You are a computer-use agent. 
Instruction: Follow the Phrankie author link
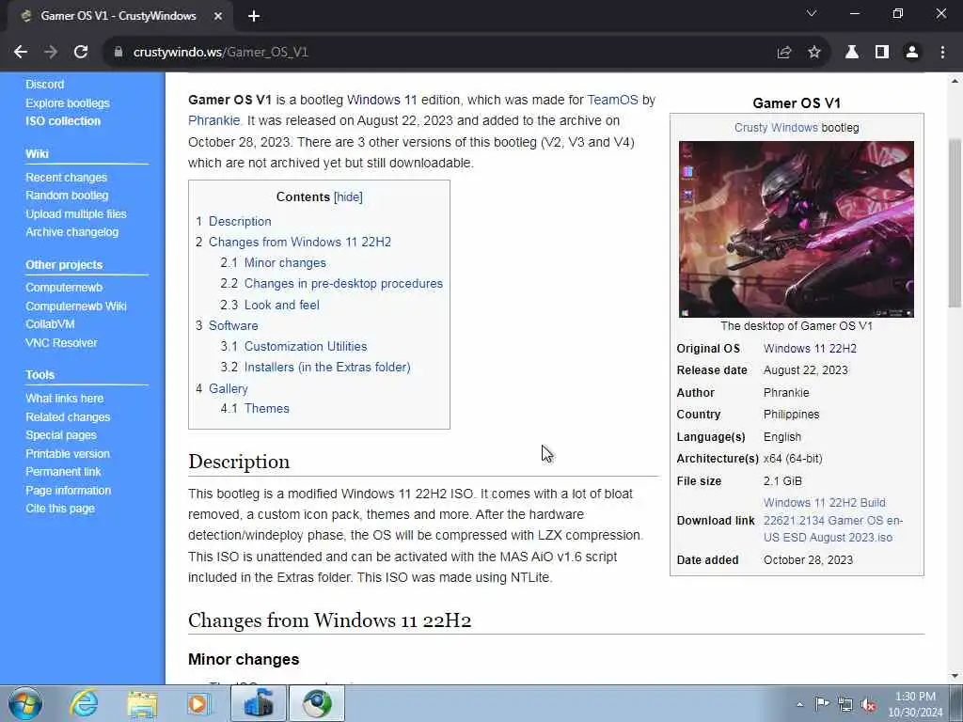pos(213,121)
